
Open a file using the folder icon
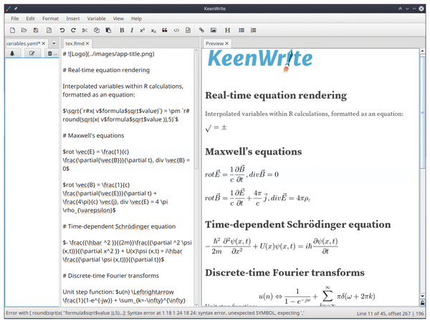24,30
